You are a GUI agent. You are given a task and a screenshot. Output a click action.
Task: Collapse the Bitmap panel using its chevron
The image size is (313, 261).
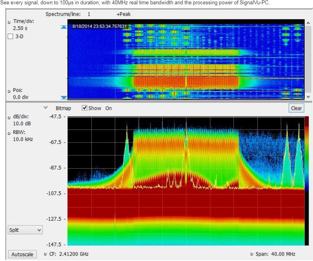tap(44, 108)
